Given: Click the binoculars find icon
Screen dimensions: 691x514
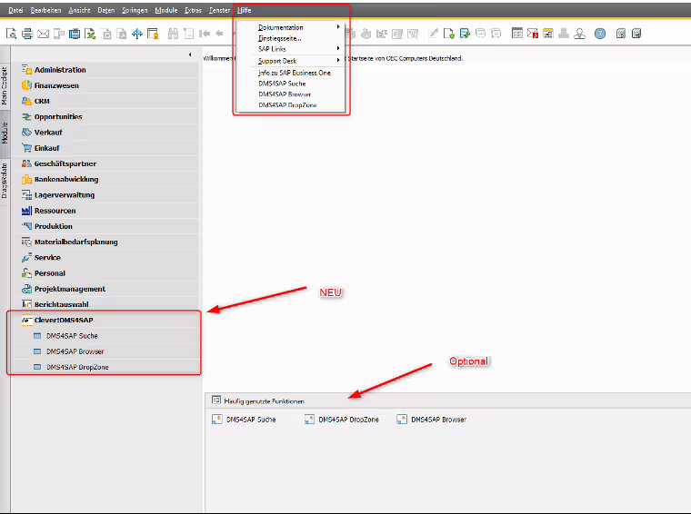Looking at the screenshot, I should pos(172,34).
